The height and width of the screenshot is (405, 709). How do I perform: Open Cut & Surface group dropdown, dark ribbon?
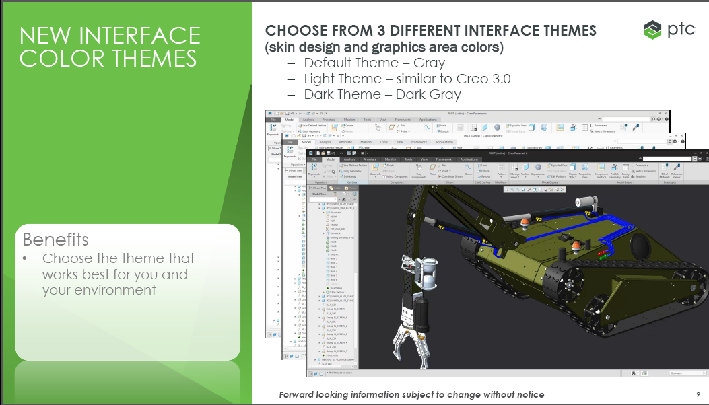484,182
